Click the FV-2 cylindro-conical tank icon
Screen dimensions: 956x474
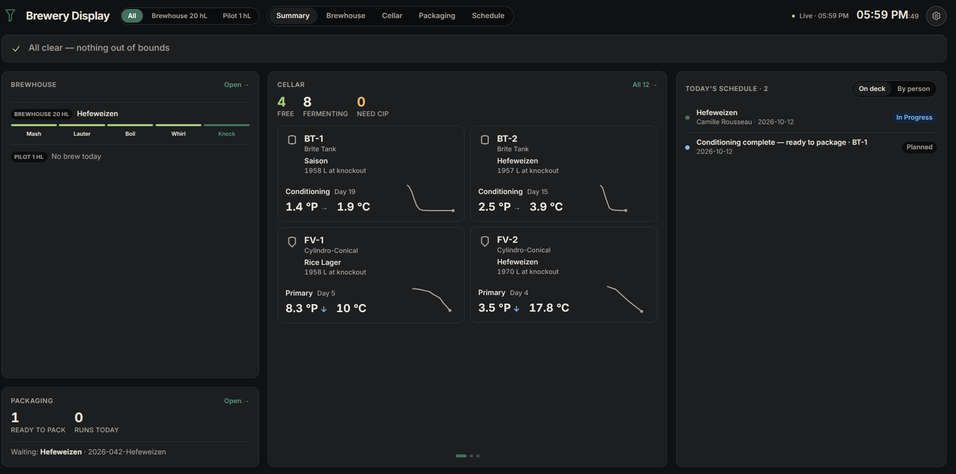[485, 241]
